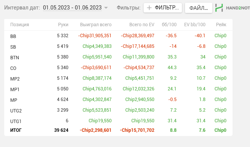
Task: Select the SB position row
Action: pos(118,46)
